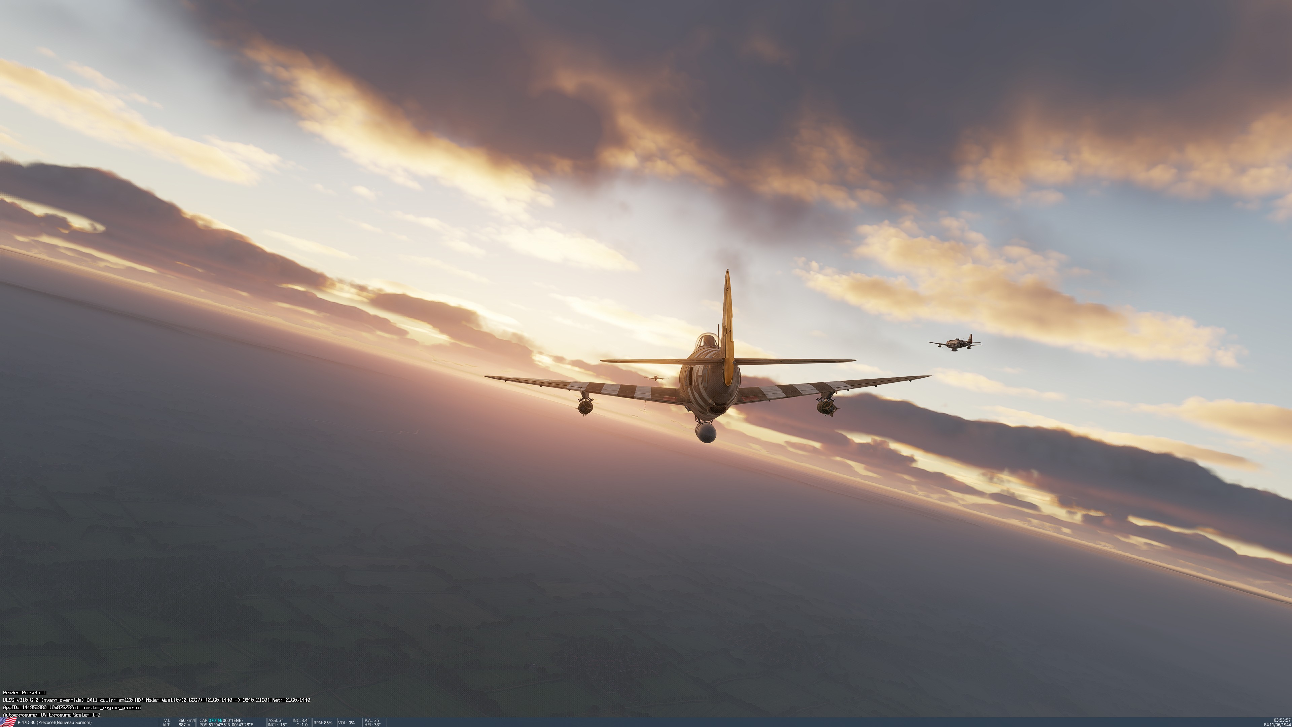Click the Autoexposure ON overlay line
The image size is (1292, 727).
tap(52, 715)
